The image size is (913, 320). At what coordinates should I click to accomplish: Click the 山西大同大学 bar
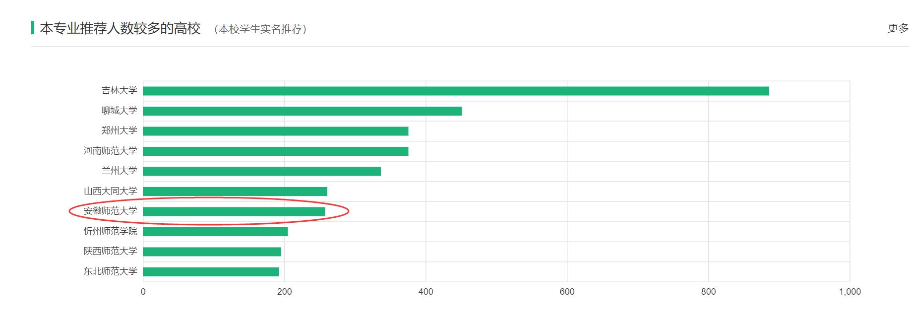[x=235, y=192]
